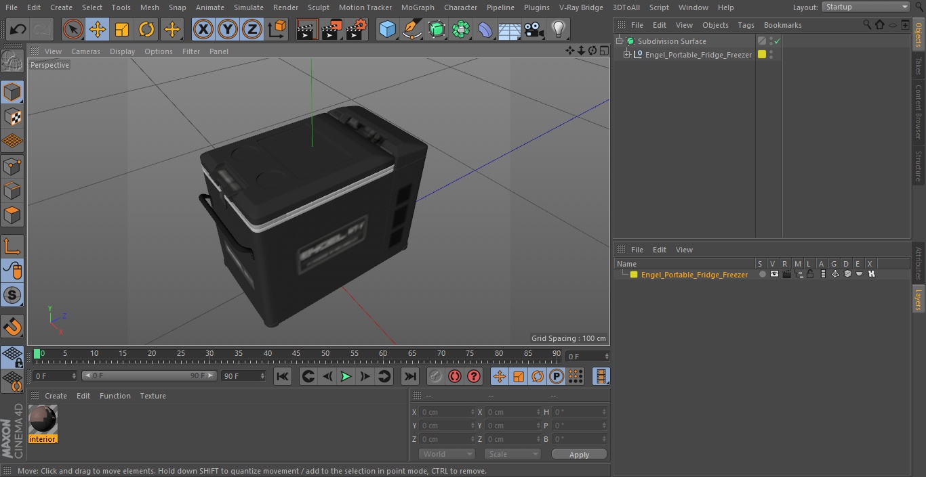
Task: Open the MoGraph array generator icon
Action: (461, 30)
